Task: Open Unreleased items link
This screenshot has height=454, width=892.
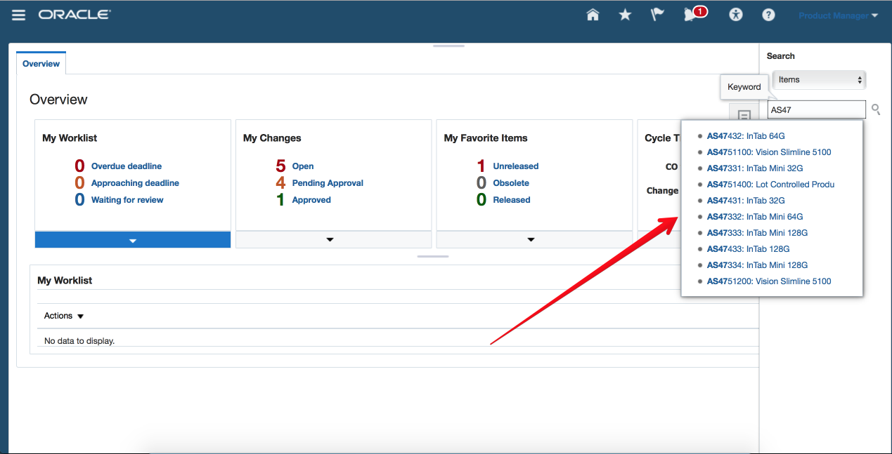Action: click(516, 166)
